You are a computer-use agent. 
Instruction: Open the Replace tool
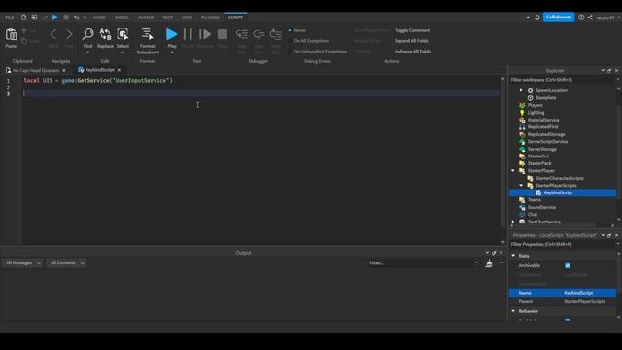105,34
